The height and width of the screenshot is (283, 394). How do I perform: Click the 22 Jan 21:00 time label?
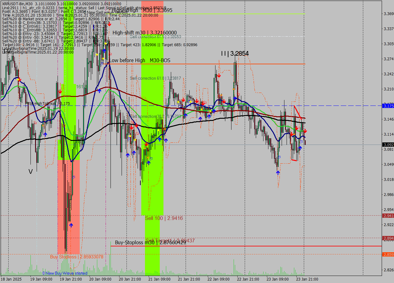(248, 279)
